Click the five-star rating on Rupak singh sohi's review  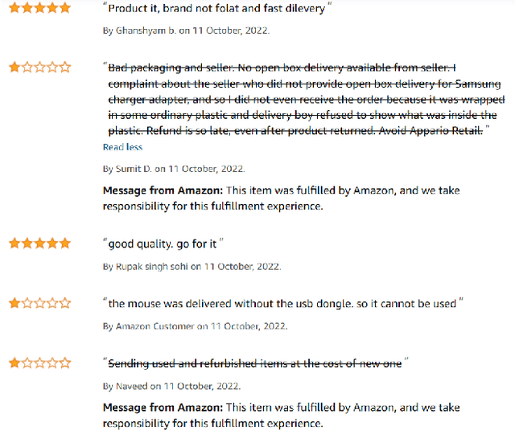[x=39, y=243]
